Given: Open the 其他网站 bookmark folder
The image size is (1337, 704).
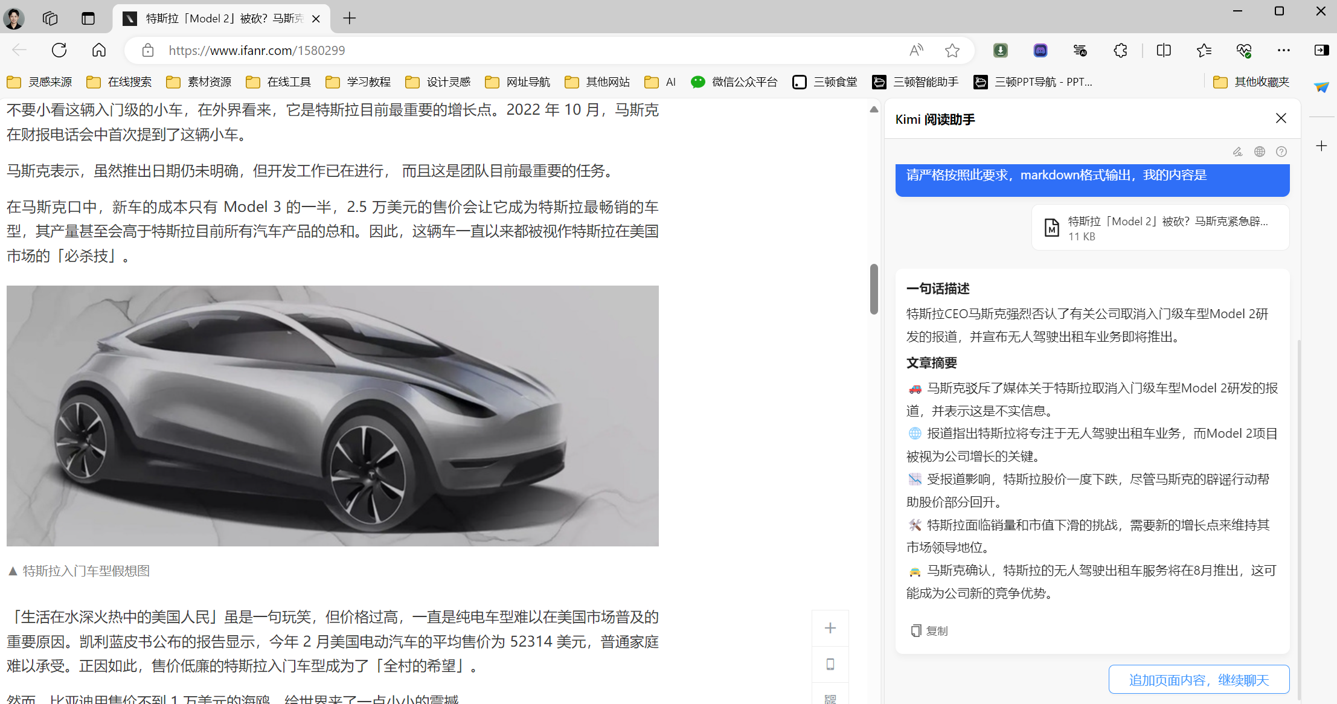Looking at the screenshot, I should click(598, 82).
